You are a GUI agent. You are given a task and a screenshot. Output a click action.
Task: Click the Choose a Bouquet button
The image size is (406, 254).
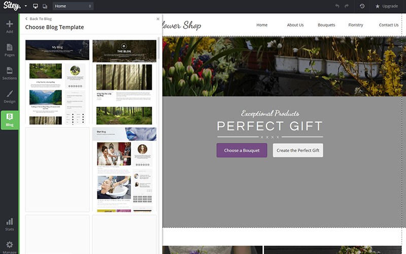(x=242, y=150)
